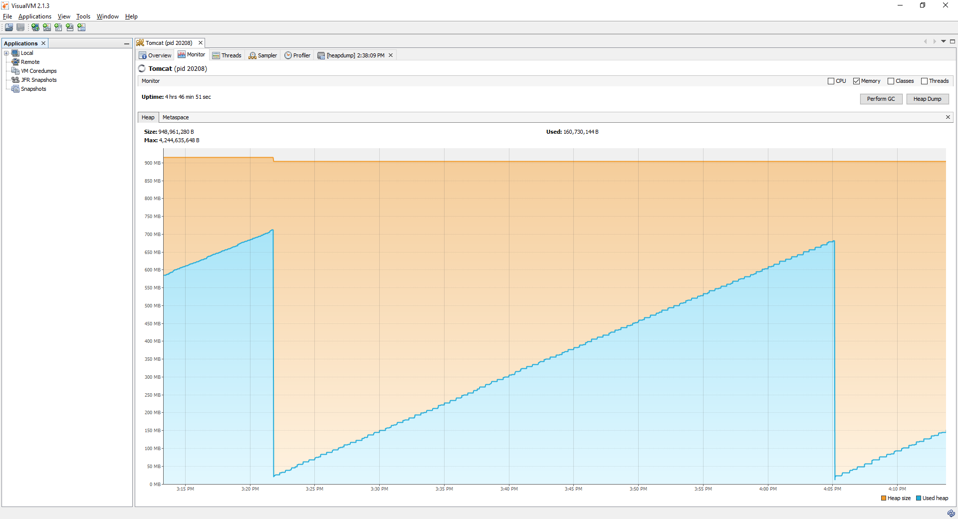Select the Snapshots tree item
958x519 pixels.
tap(33, 89)
